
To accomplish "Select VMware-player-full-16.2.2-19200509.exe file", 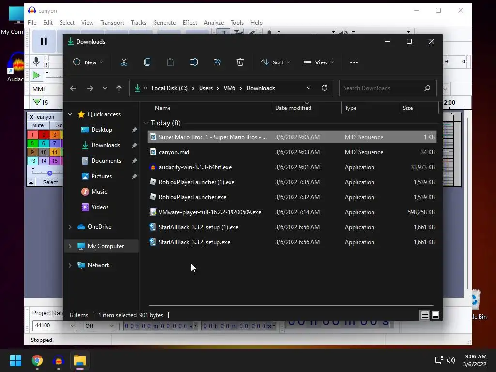I will point(292,212).
